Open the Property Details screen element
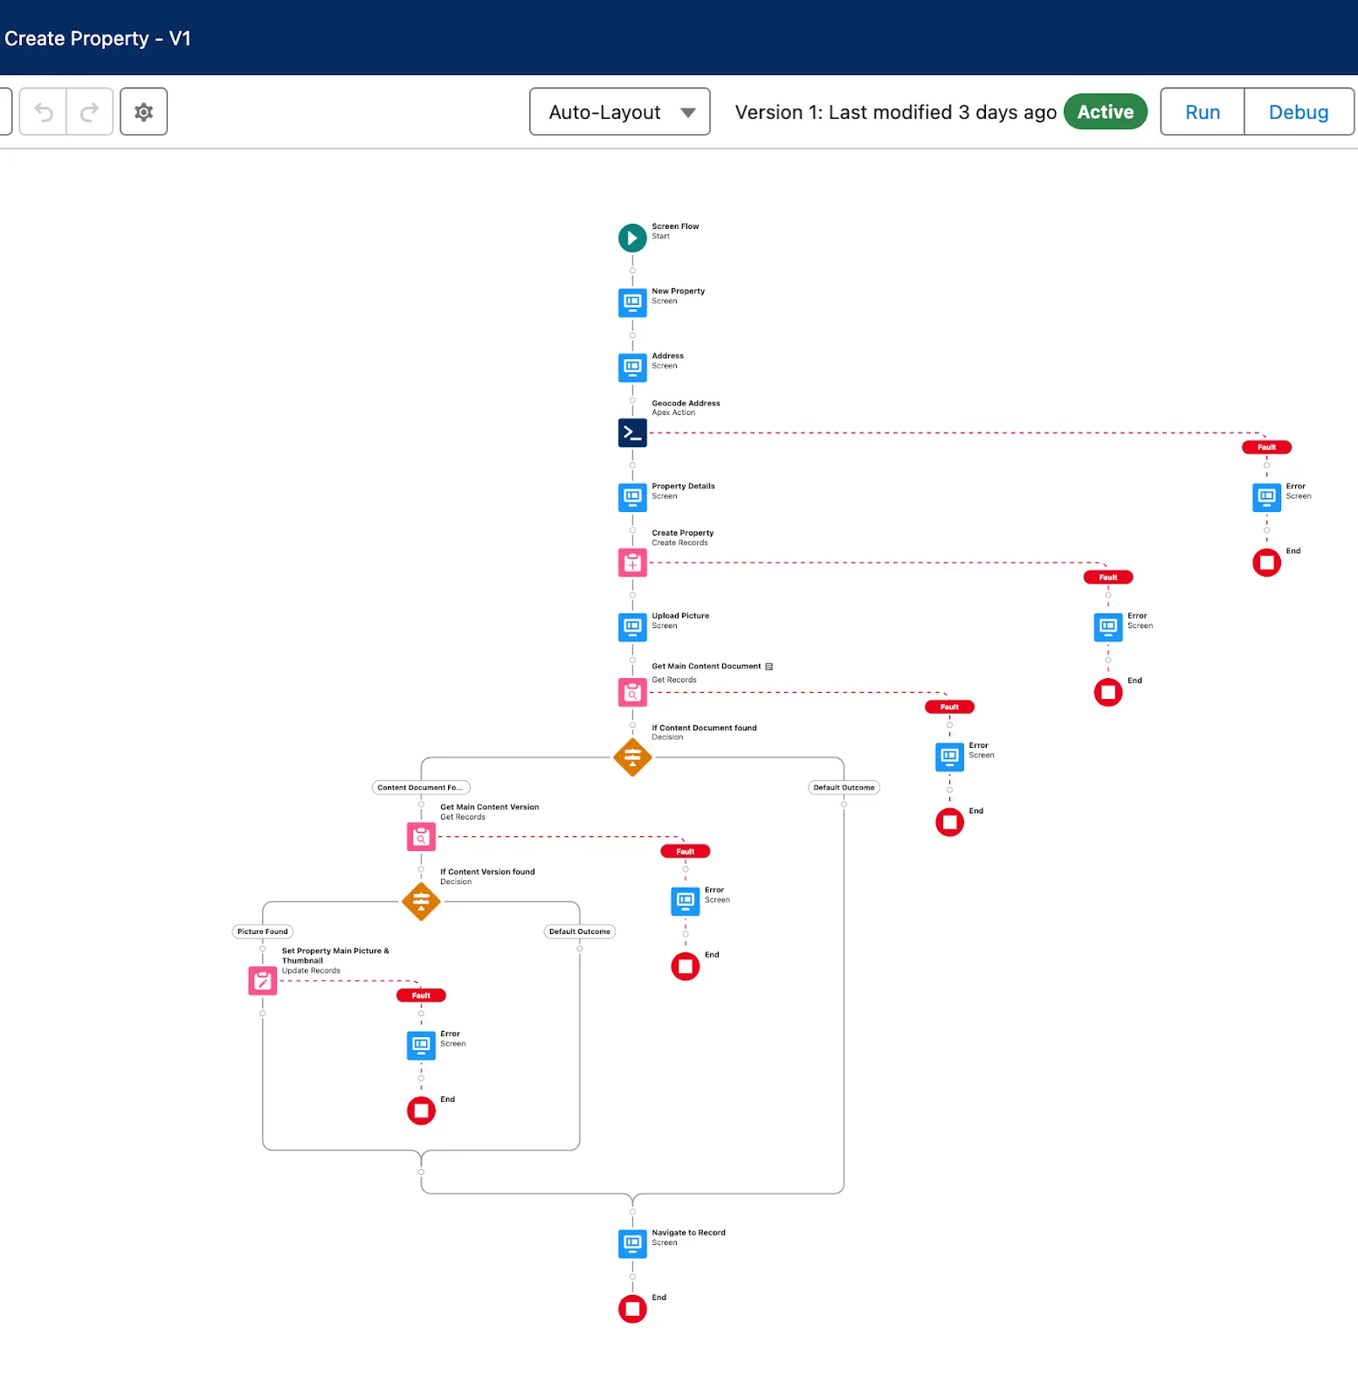The image size is (1358, 1398). pyautogui.click(x=632, y=497)
